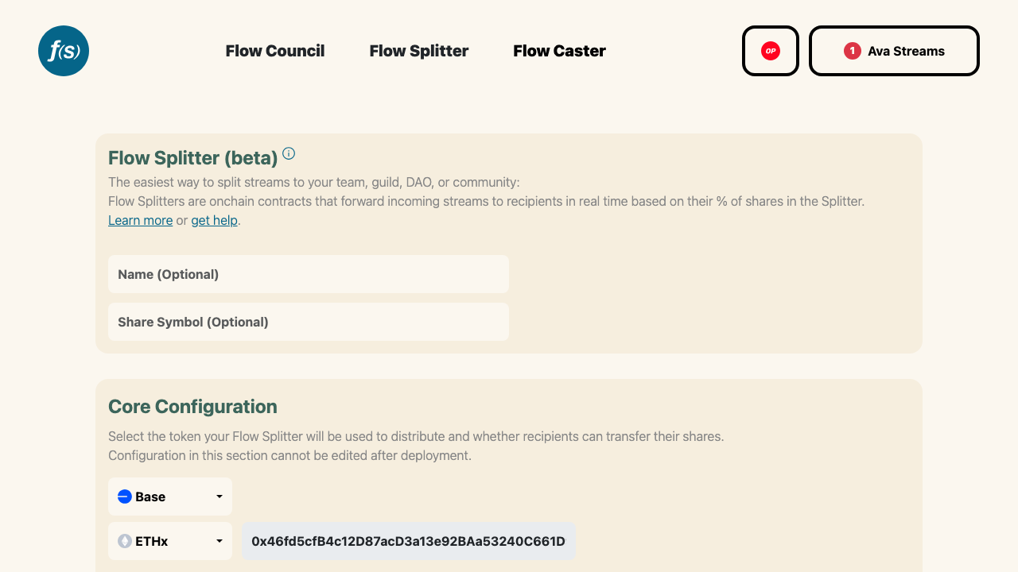Open the Ava Streams account button
Screen dimensions: 1018x572
pos(894,51)
